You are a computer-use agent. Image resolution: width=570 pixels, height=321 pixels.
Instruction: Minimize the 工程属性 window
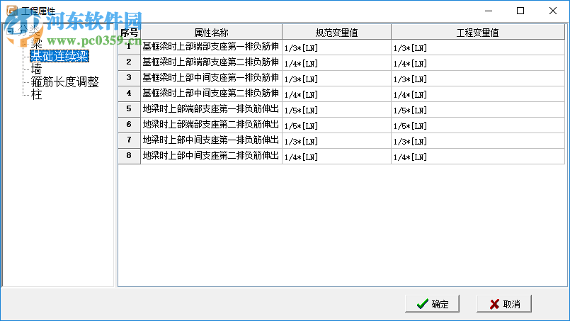coord(489,11)
